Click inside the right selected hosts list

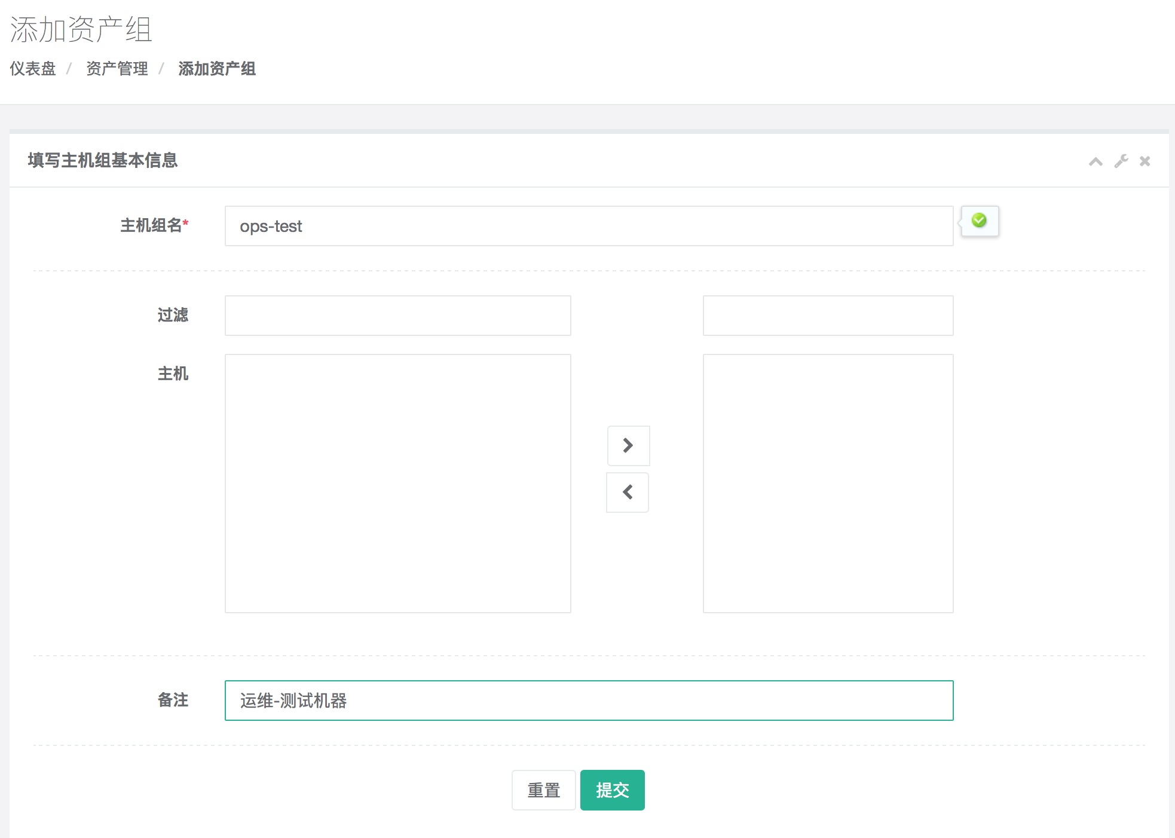828,483
